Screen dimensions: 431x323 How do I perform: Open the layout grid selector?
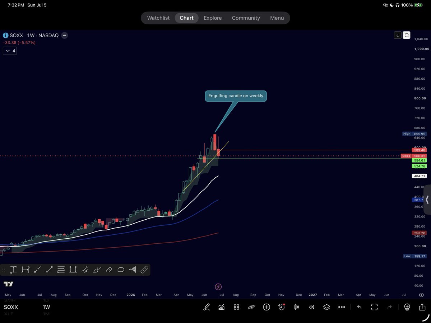pos(236,307)
